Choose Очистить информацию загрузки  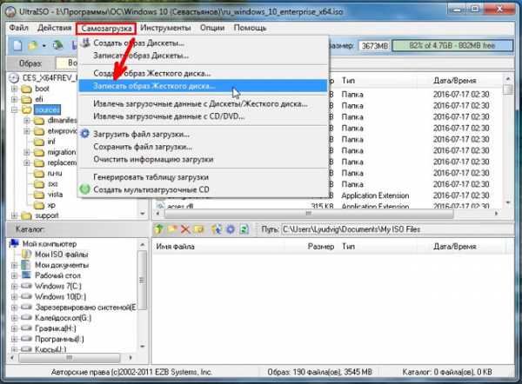[x=203, y=159]
